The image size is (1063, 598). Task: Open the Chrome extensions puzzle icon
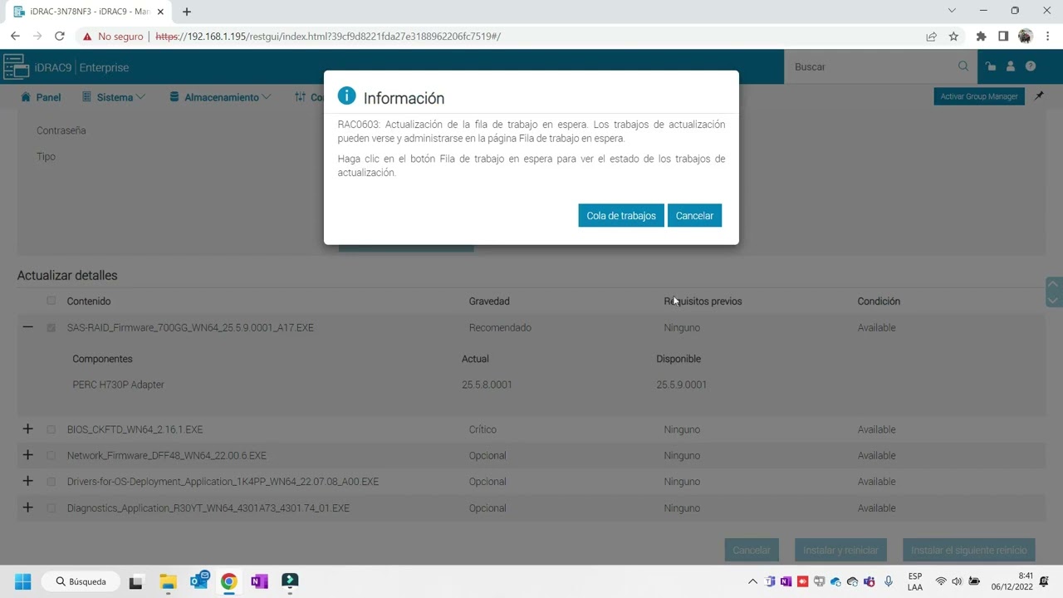[x=981, y=37]
